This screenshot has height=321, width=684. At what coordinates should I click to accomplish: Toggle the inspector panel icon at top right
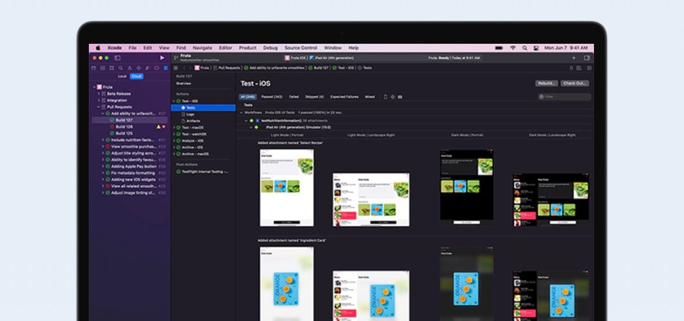pyautogui.click(x=587, y=58)
